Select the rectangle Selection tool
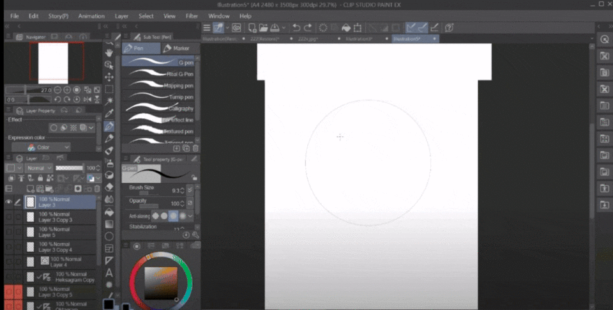 click(109, 89)
